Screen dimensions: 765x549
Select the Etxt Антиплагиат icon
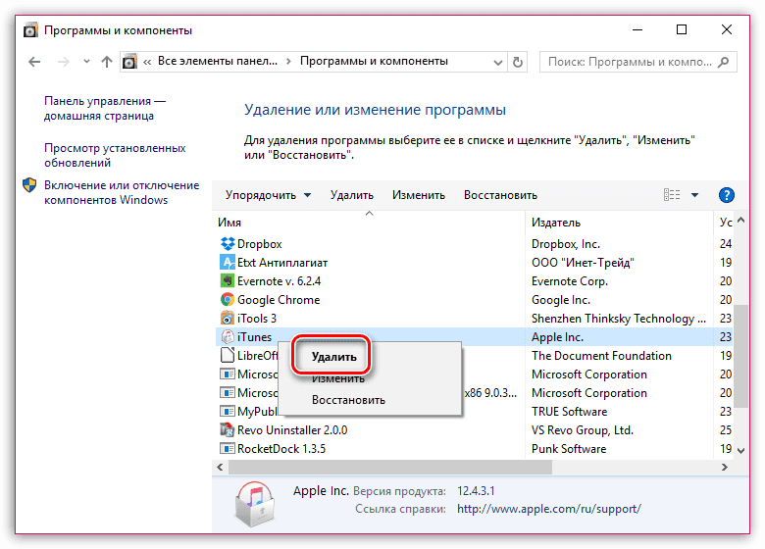228,263
